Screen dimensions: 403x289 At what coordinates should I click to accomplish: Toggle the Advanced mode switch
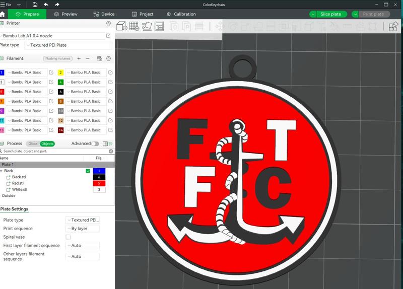point(95,143)
